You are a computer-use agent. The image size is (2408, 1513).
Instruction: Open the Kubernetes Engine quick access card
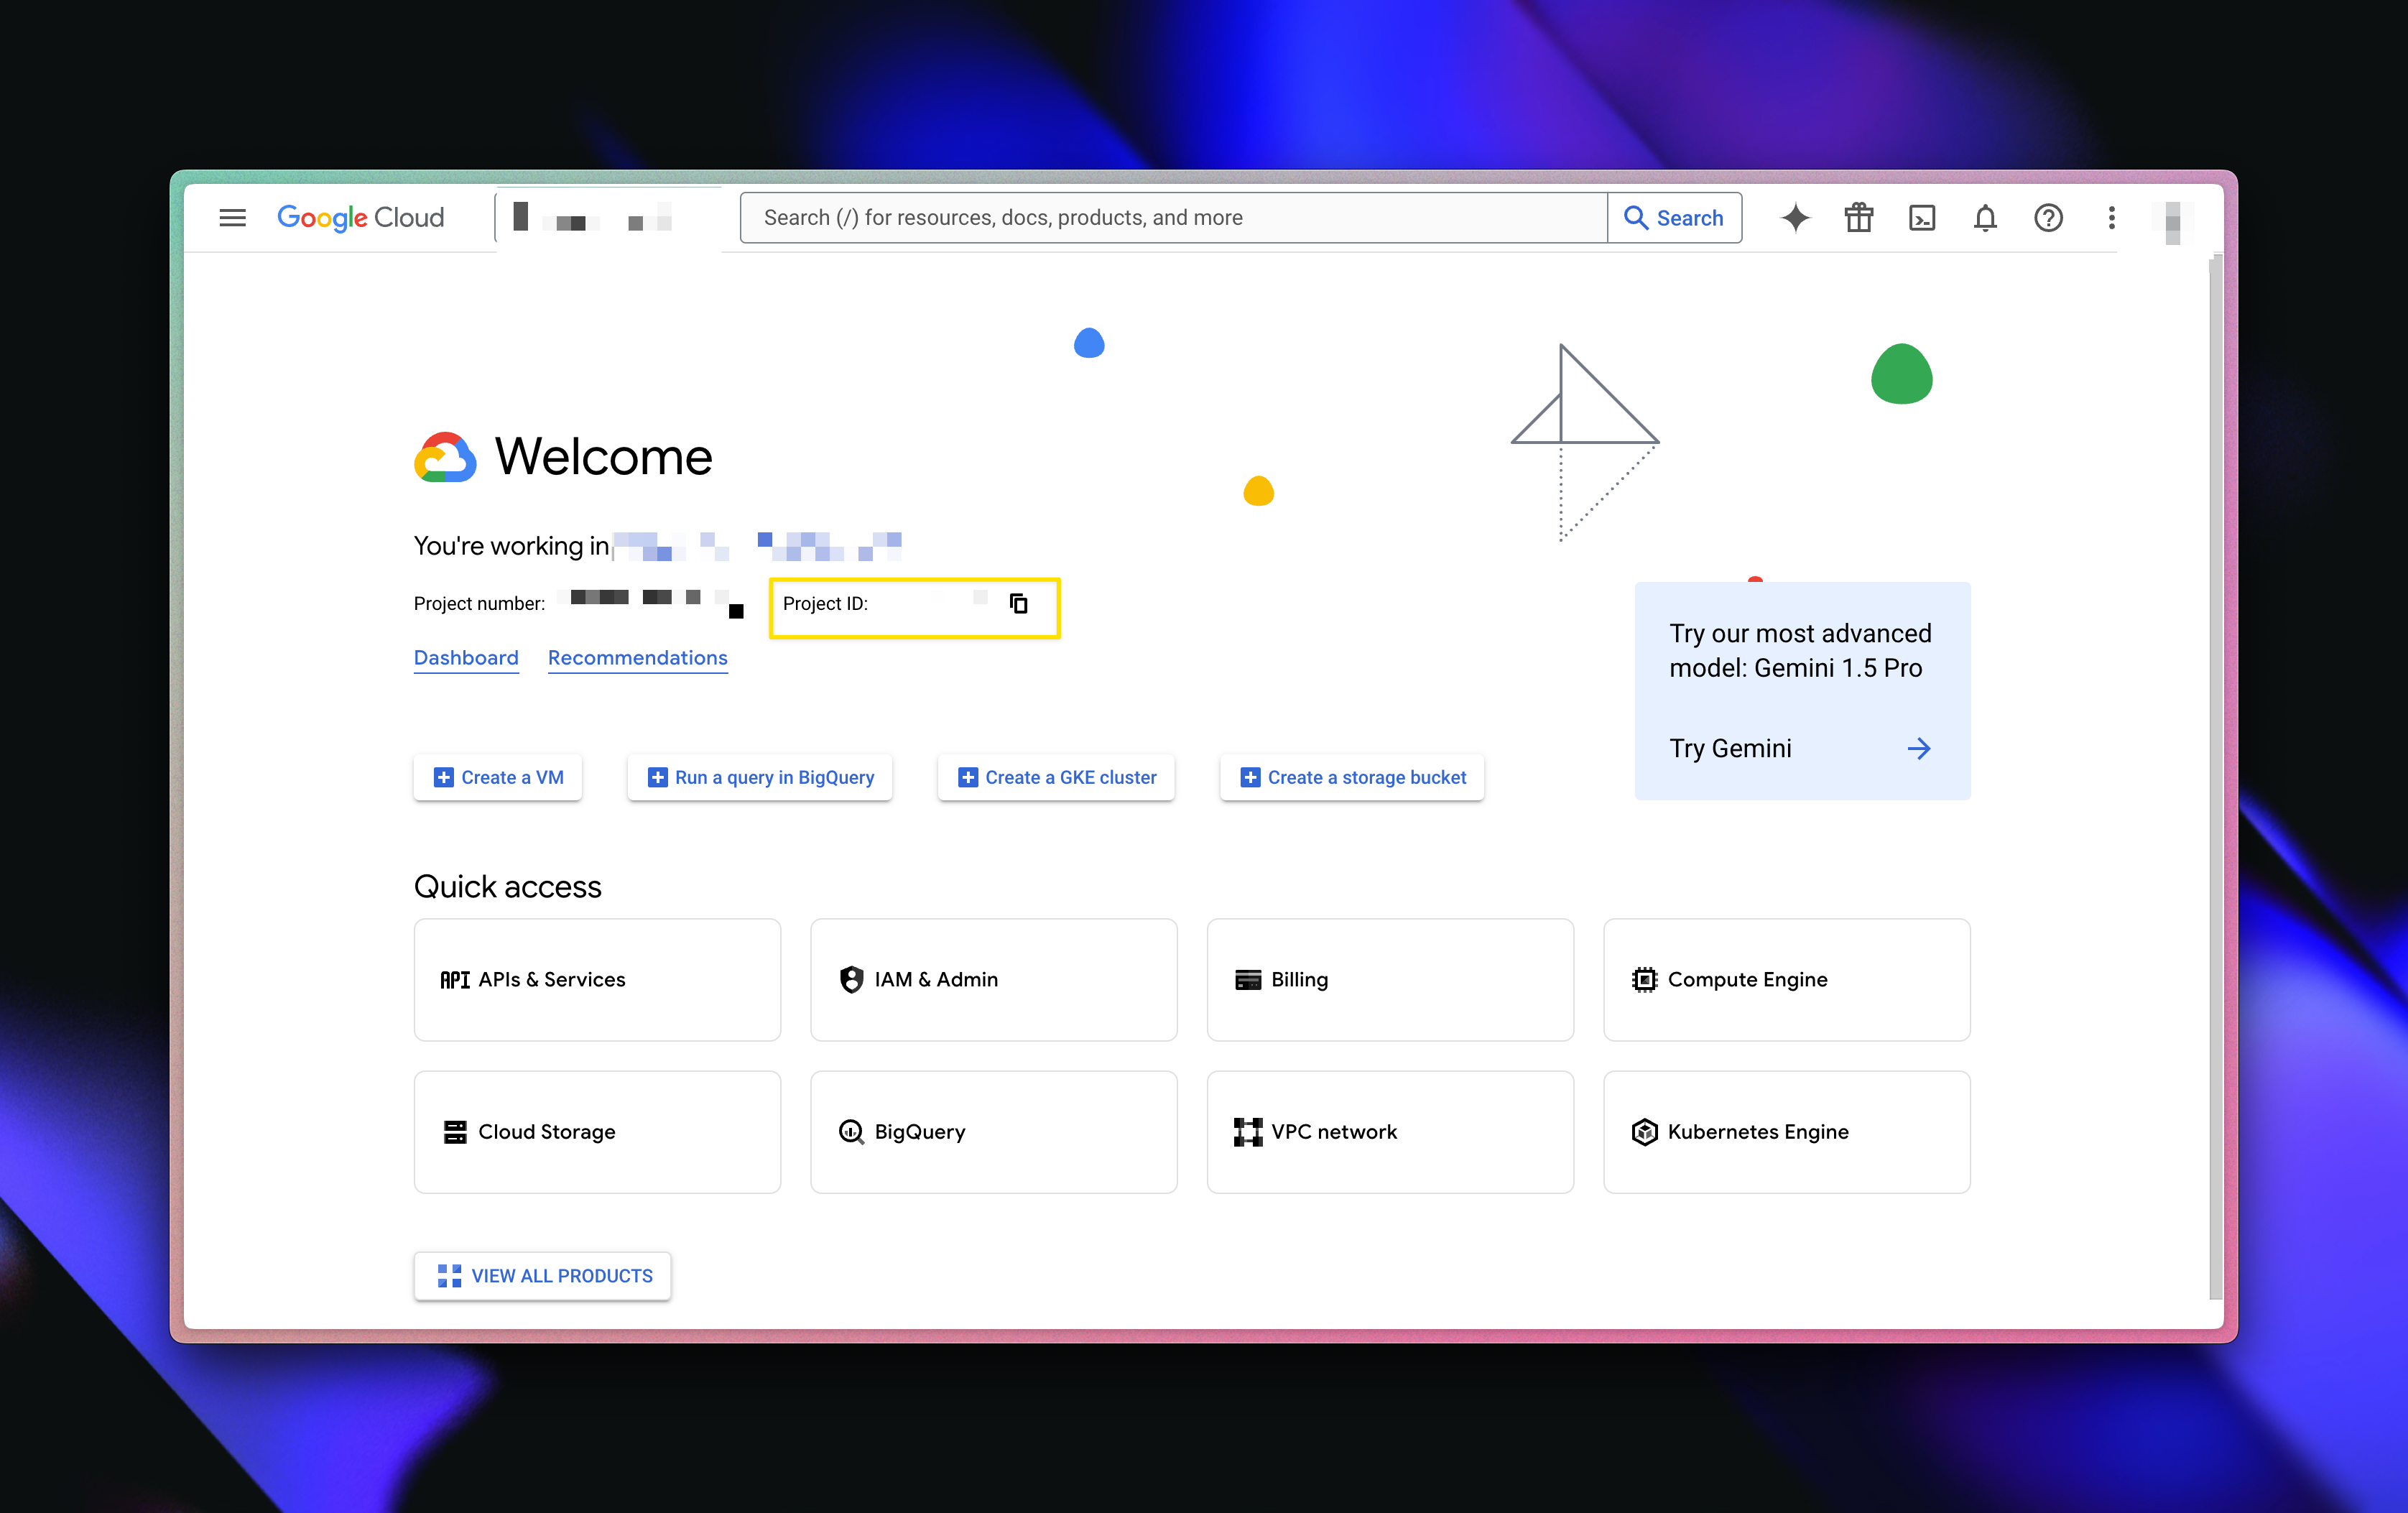click(1786, 1131)
